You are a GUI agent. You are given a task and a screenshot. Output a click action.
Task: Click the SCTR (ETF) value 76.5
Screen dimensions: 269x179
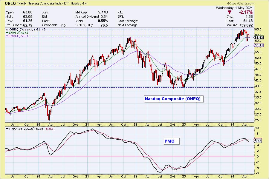pos(104,25)
